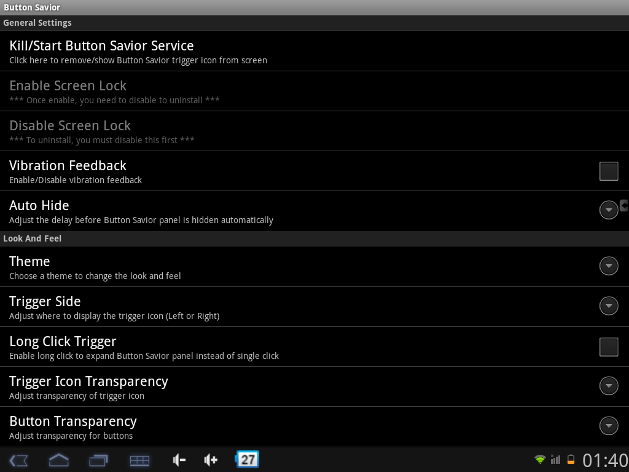The image size is (629, 472).
Task: Select the Disable Screen Lock option
Action: coord(314,132)
